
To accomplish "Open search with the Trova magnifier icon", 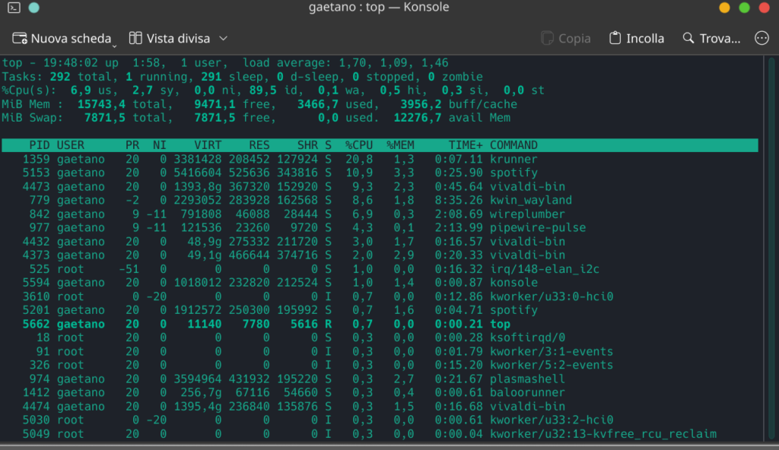I will click(688, 38).
